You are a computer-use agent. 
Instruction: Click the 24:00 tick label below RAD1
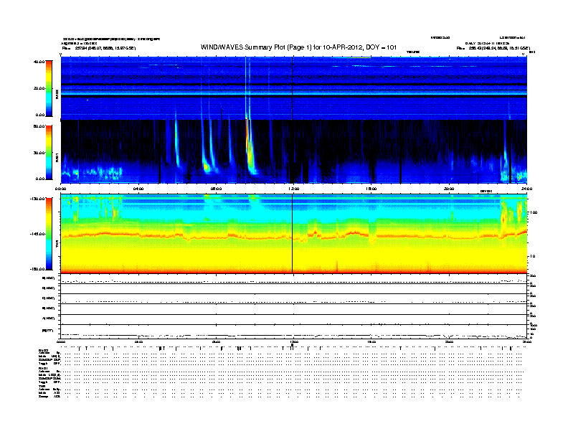coord(526,189)
